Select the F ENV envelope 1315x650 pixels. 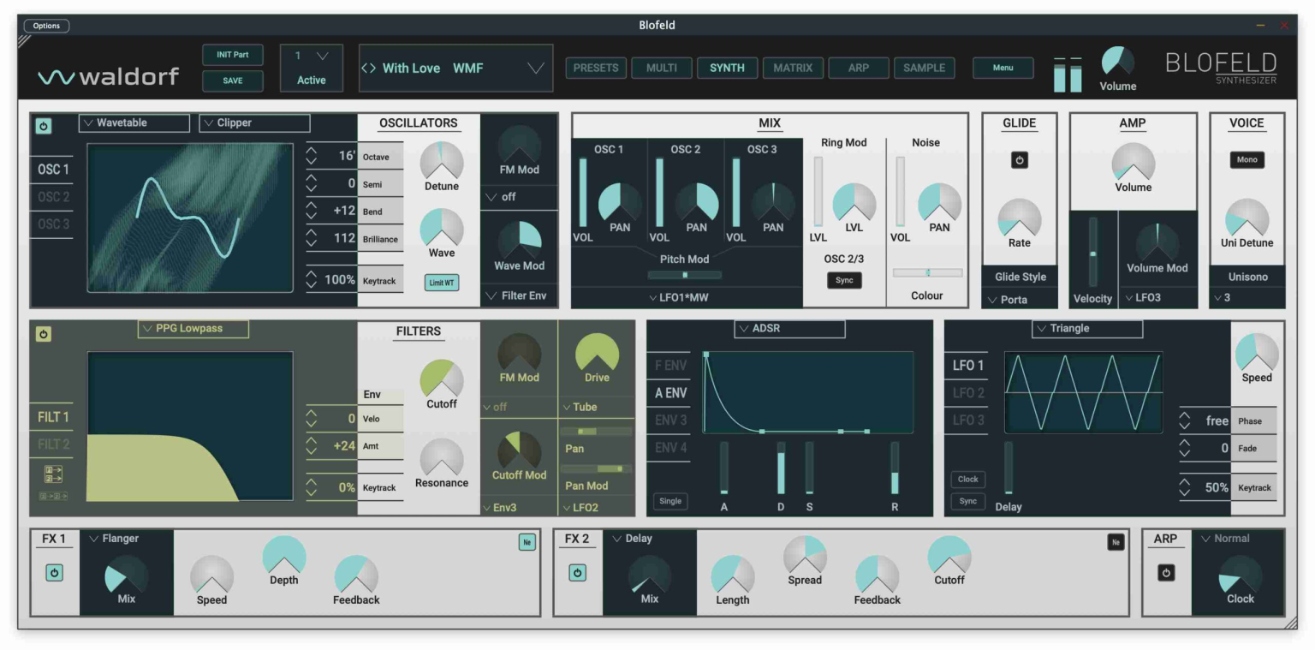(670, 366)
